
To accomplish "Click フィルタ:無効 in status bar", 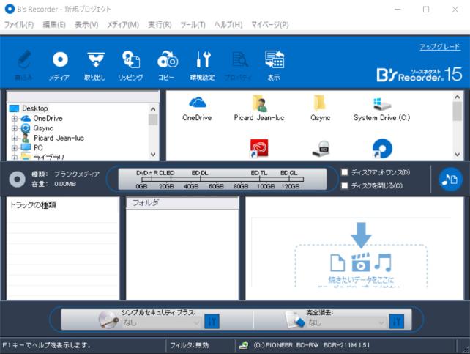I will [x=190, y=345].
